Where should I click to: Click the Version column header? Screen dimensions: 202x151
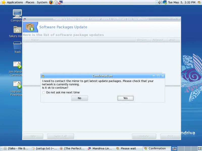(143, 40)
